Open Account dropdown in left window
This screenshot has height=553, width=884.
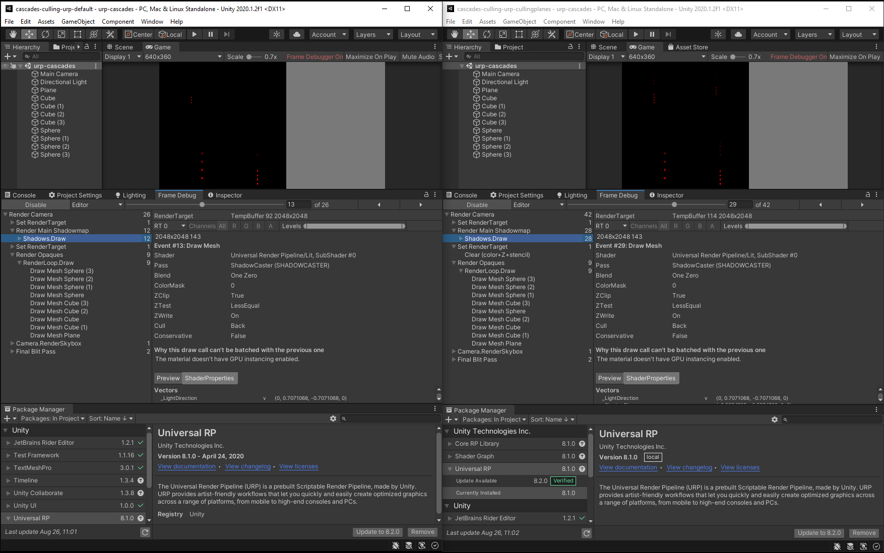pyautogui.click(x=329, y=34)
